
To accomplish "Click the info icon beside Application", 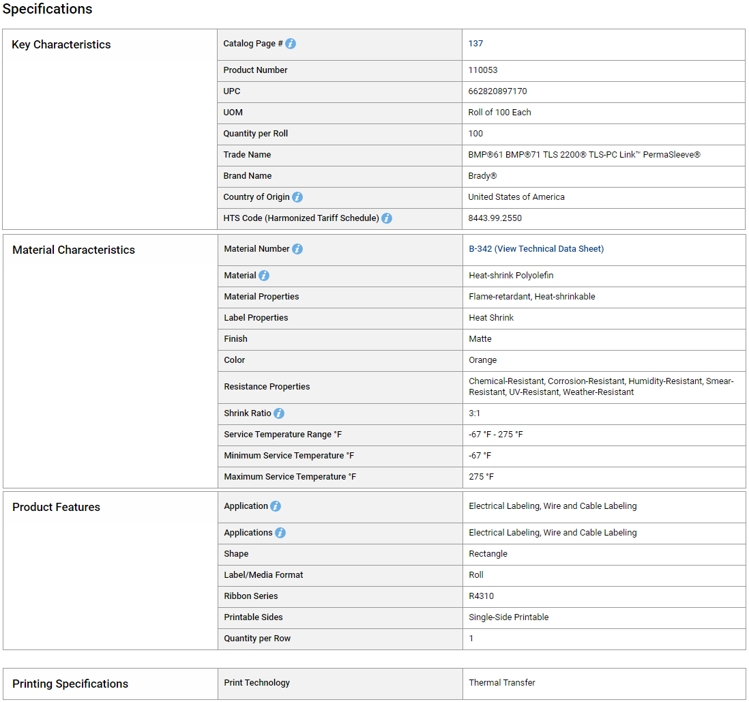I will click(276, 506).
